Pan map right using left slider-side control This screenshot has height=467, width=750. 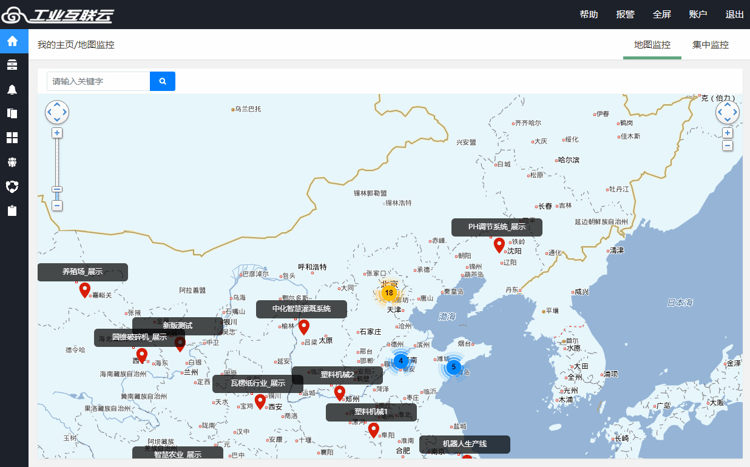coord(65,112)
